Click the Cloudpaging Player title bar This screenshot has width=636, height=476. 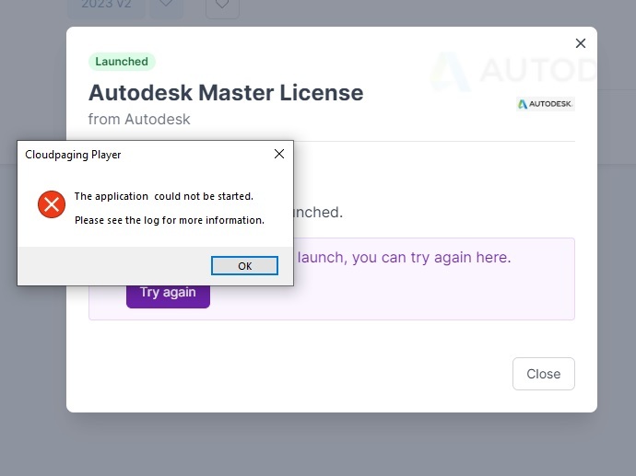[x=146, y=155]
